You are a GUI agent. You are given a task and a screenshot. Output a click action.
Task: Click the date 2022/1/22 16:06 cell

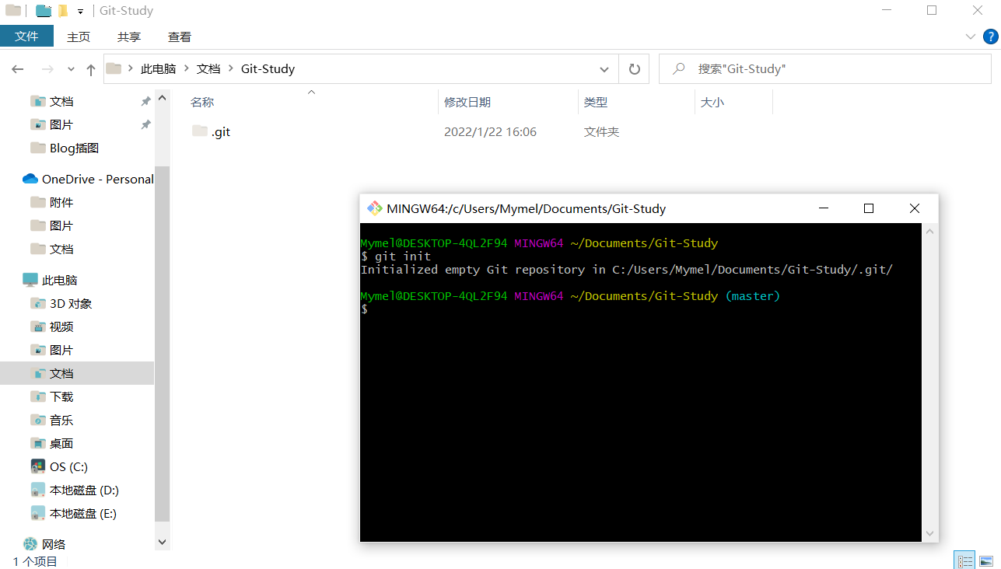coord(490,132)
